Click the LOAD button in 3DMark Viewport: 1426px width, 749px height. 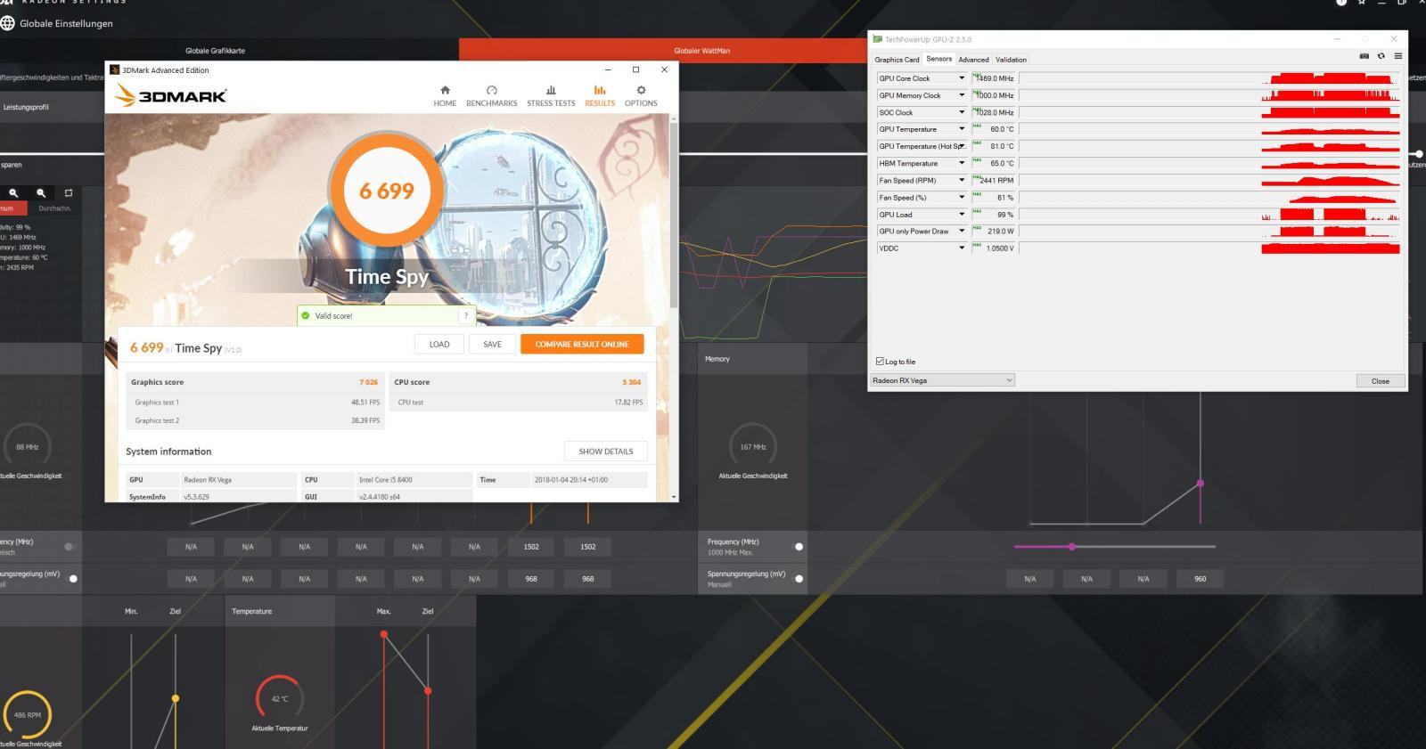(439, 344)
